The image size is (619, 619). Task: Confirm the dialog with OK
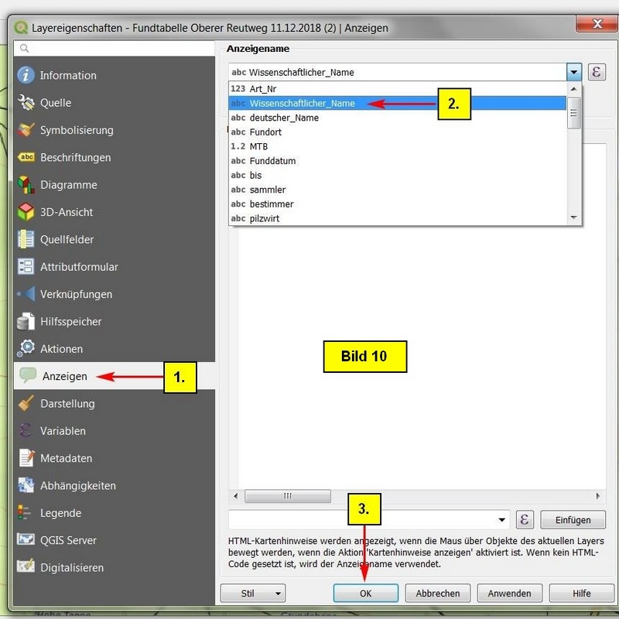point(366,593)
